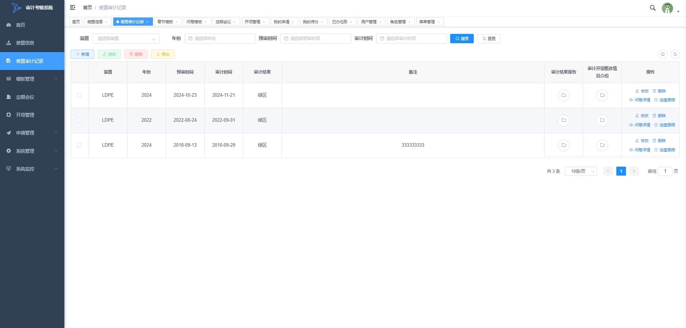Go to previous page arrow
Image resolution: width=686 pixels, height=328 pixels.
[x=608, y=171]
